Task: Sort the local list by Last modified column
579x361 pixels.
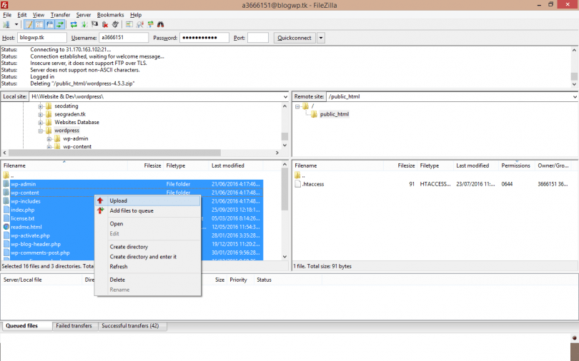Action: 236,166
